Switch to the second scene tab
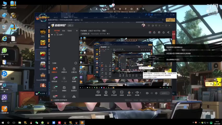 pyautogui.click(x=64, y=31)
